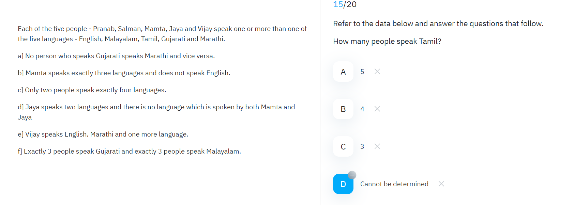
Task: Click the 'Refer to the data below' instruction
Action: pos(438,24)
